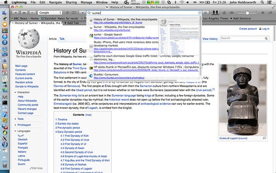Adjust the zoom slider in toolbar

coord(247,13)
